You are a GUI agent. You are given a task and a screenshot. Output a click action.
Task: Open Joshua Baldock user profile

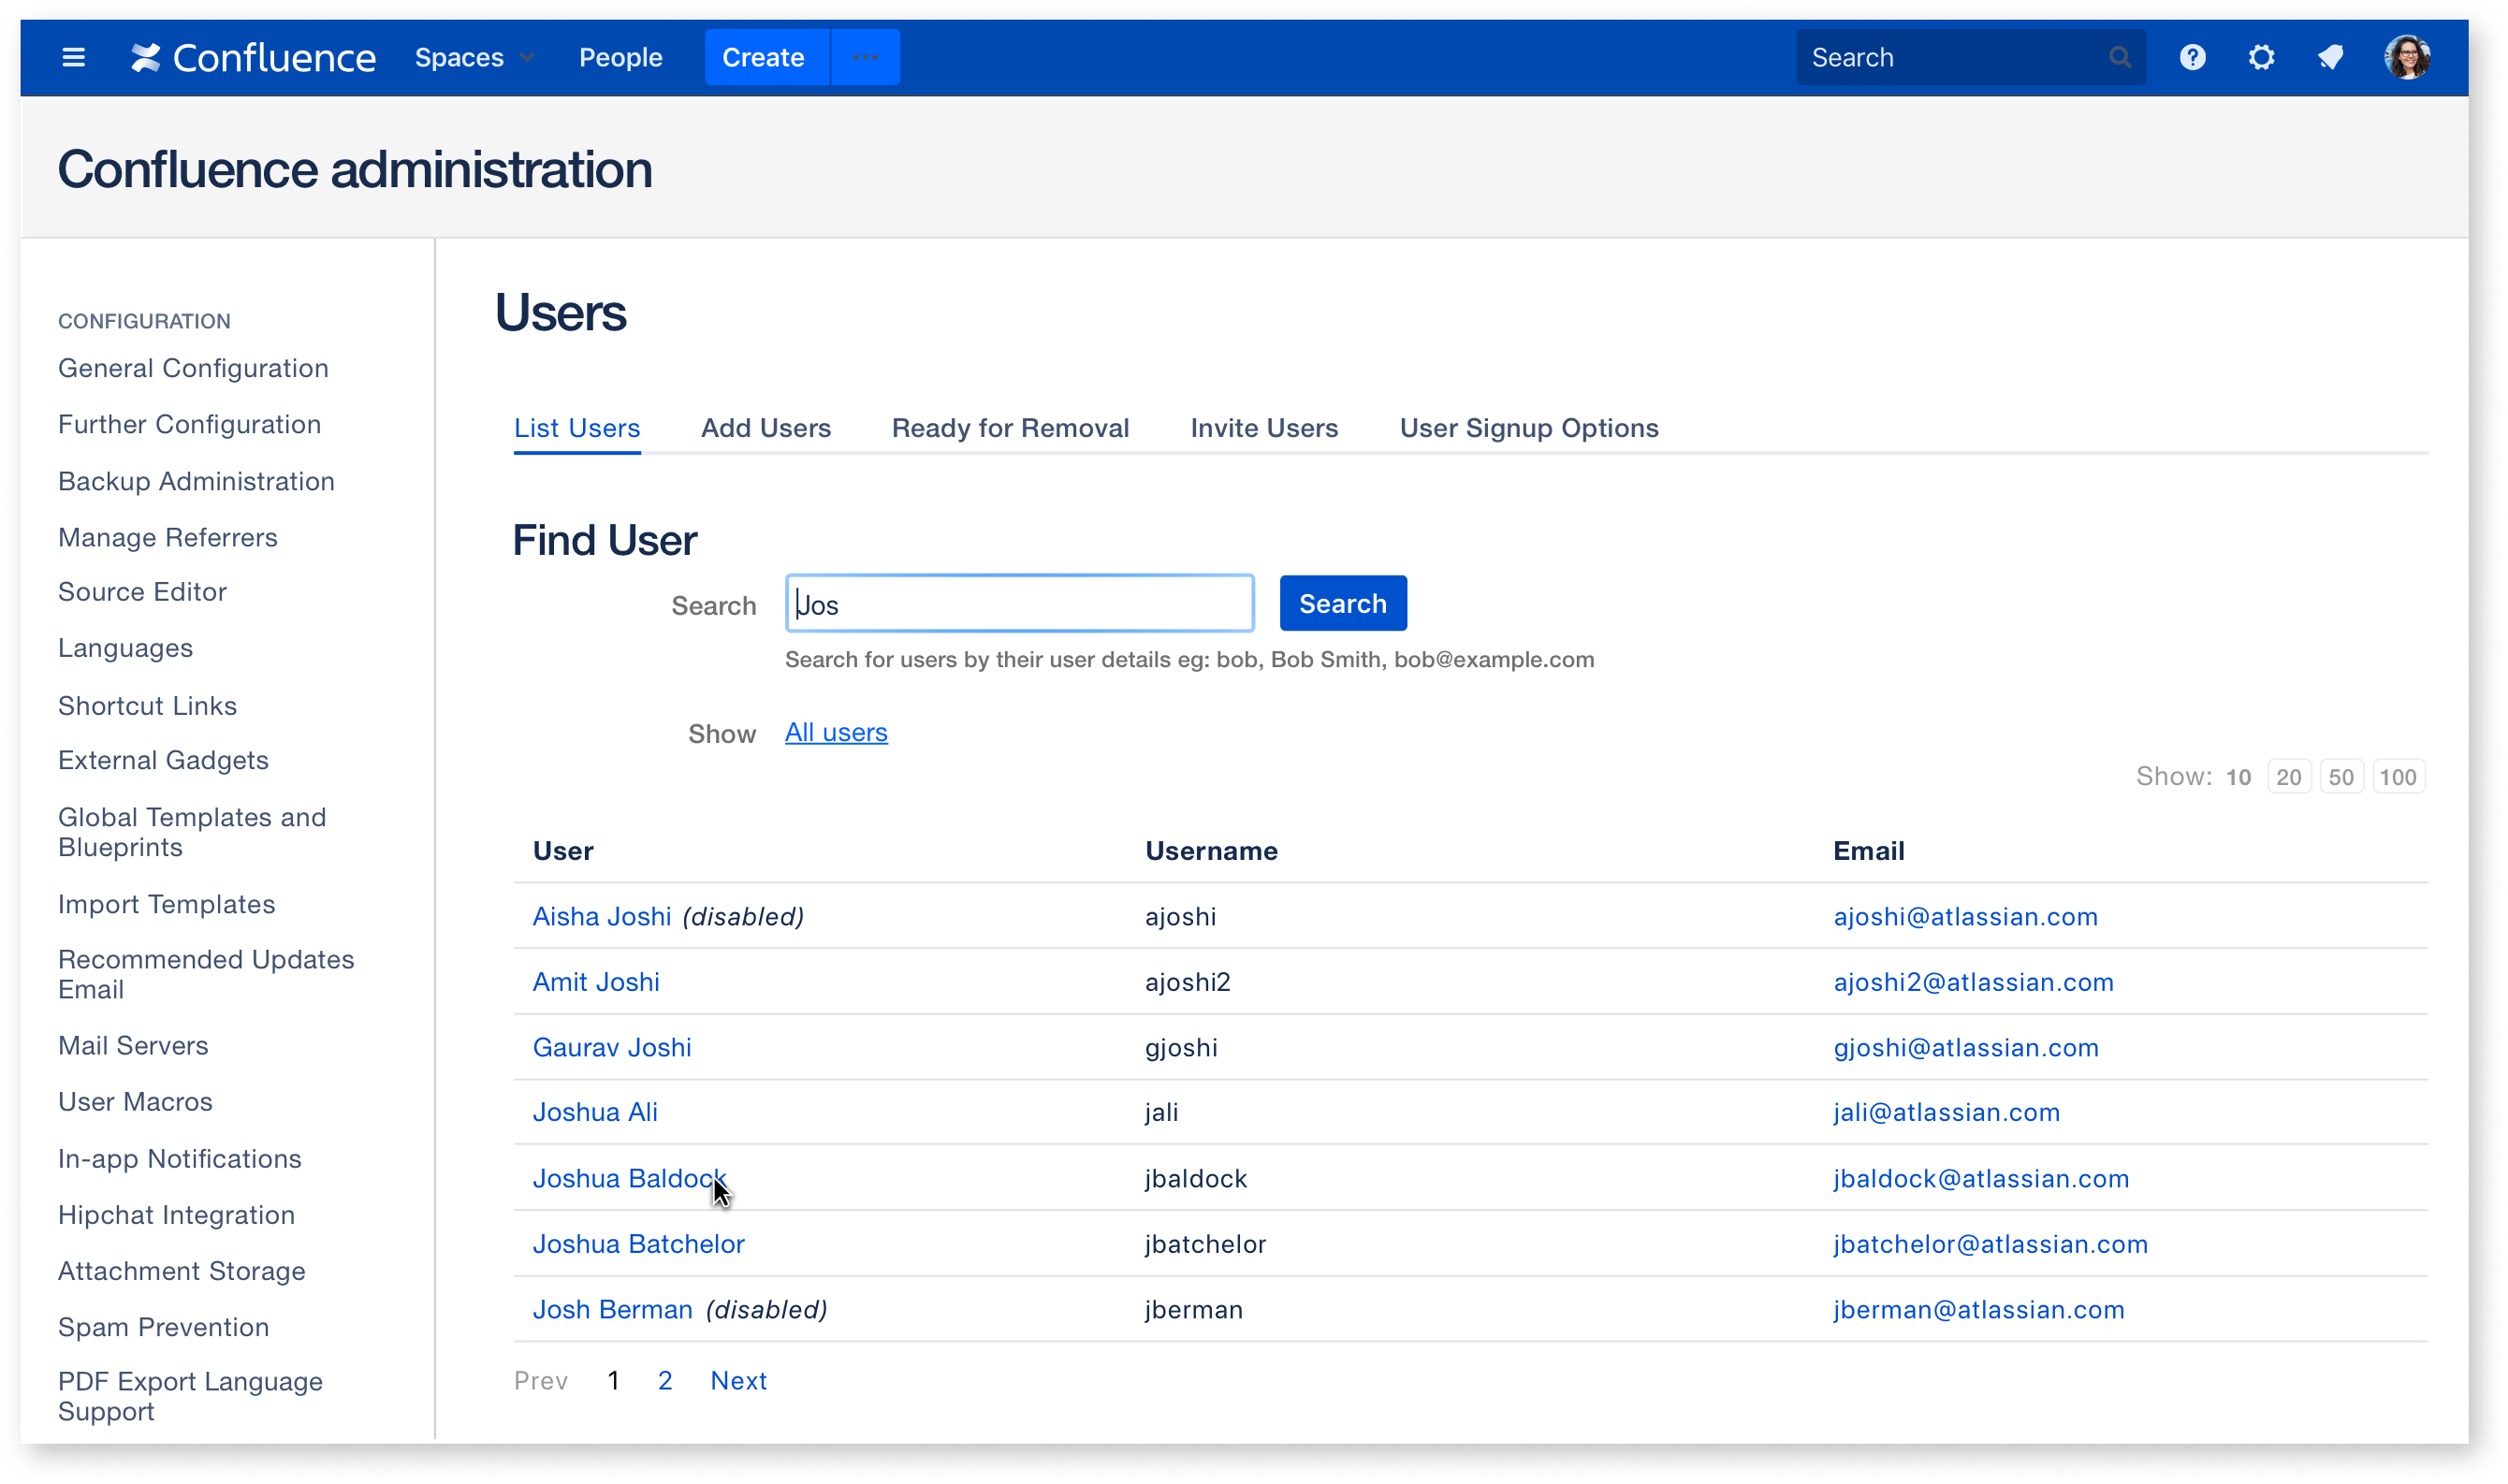(x=629, y=1178)
